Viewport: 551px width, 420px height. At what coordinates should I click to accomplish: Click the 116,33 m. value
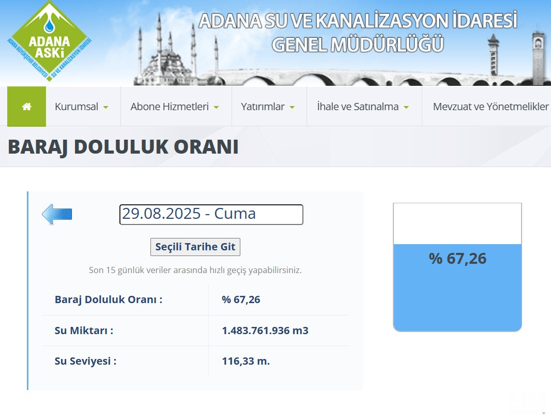tap(246, 361)
